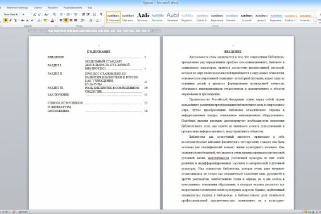321x214 pixels.
Task: Apply the red font color
Action: (x=53, y=20)
